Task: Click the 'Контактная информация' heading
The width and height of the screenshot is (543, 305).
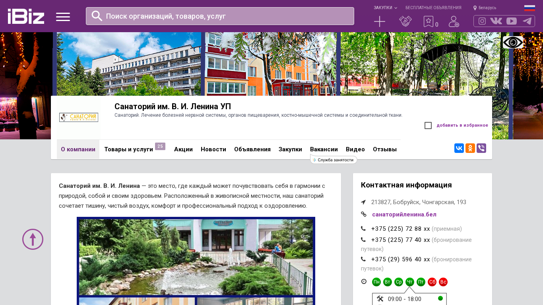Action: click(406, 185)
